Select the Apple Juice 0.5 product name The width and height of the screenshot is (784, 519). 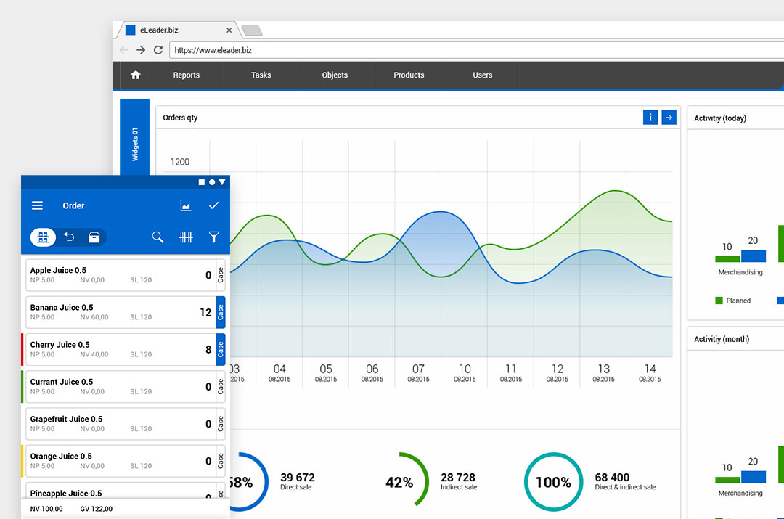(x=58, y=270)
